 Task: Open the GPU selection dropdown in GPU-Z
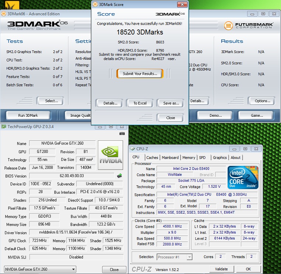tap(40, 269)
